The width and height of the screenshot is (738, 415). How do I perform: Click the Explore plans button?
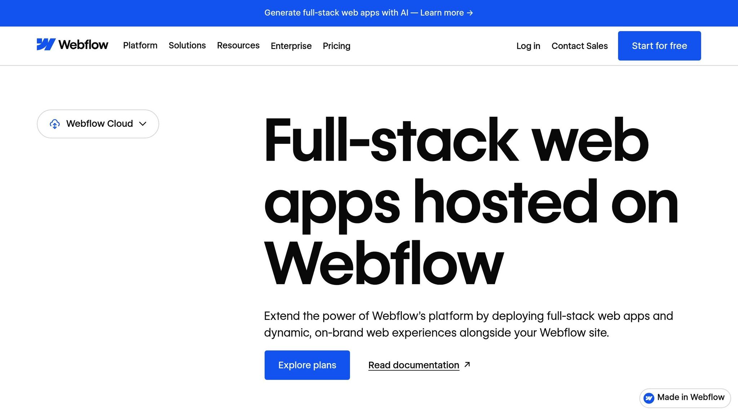point(307,365)
